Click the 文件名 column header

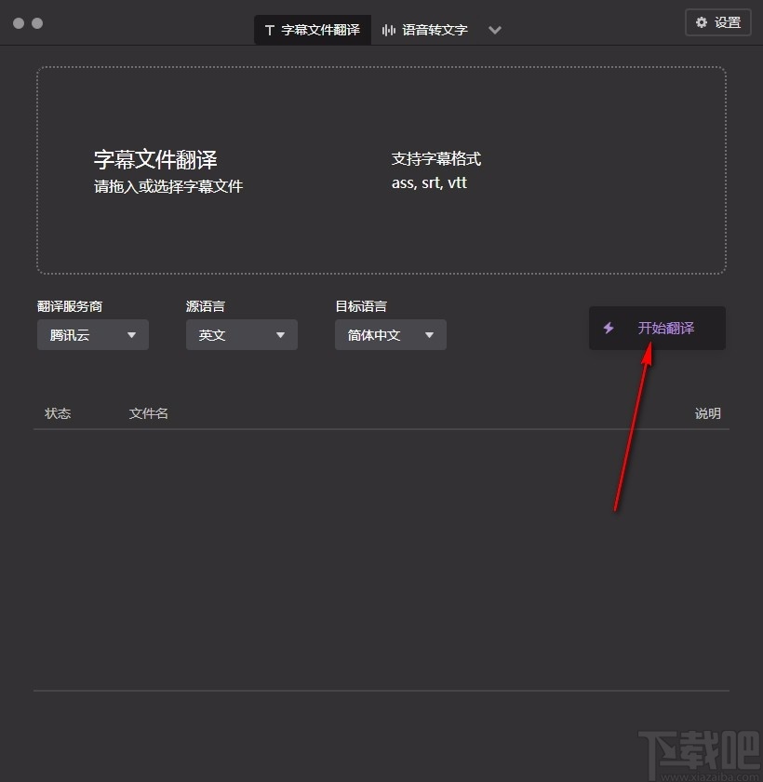click(x=148, y=412)
